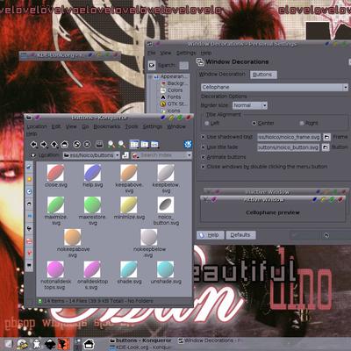351x351 pixels.
Task: Click the print icon in Konqueror toolbar
Action: point(99,144)
